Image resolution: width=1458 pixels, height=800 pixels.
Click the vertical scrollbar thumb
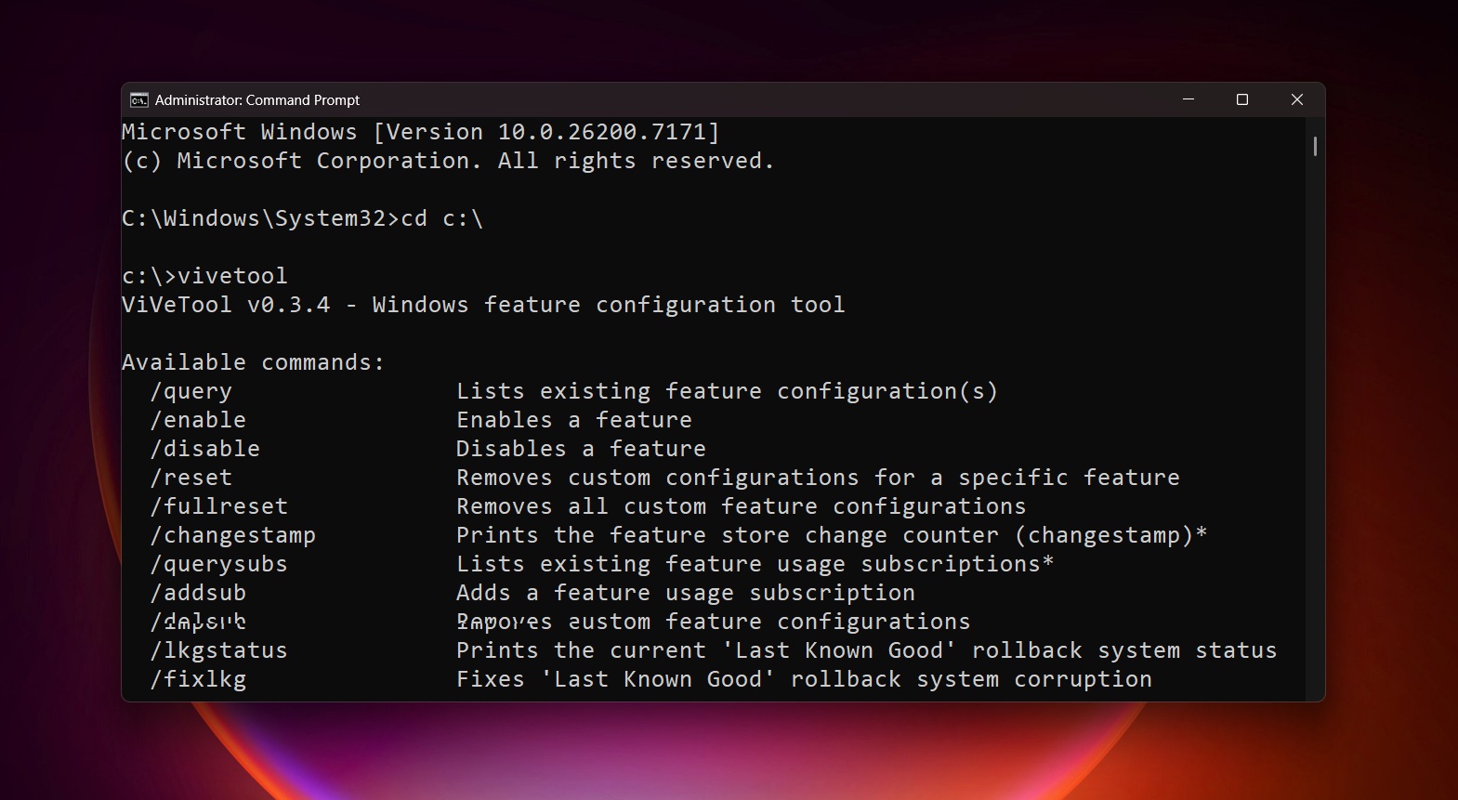[1315, 146]
